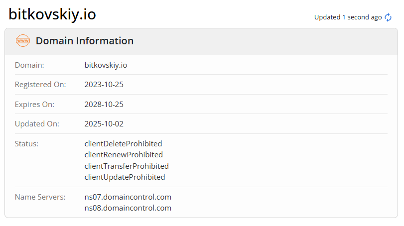Click the clientDeleteProhibited status
This screenshot has height=226, width=404.
pos(124,144)
